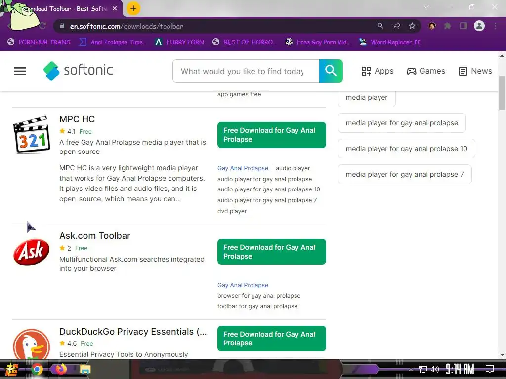
Task: Open the 'audio player' tag link
Action: coord(293,168)
